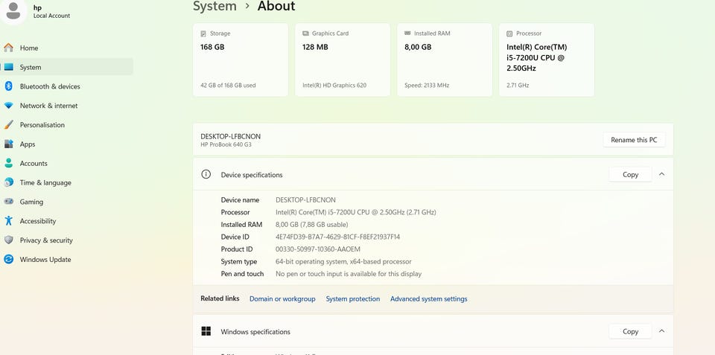Open the System protection link
This screenshot has width=715, height=355.
(x=352, y=299)
